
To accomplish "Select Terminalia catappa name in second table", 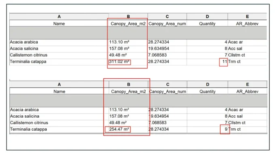I will tap(28, 129).
